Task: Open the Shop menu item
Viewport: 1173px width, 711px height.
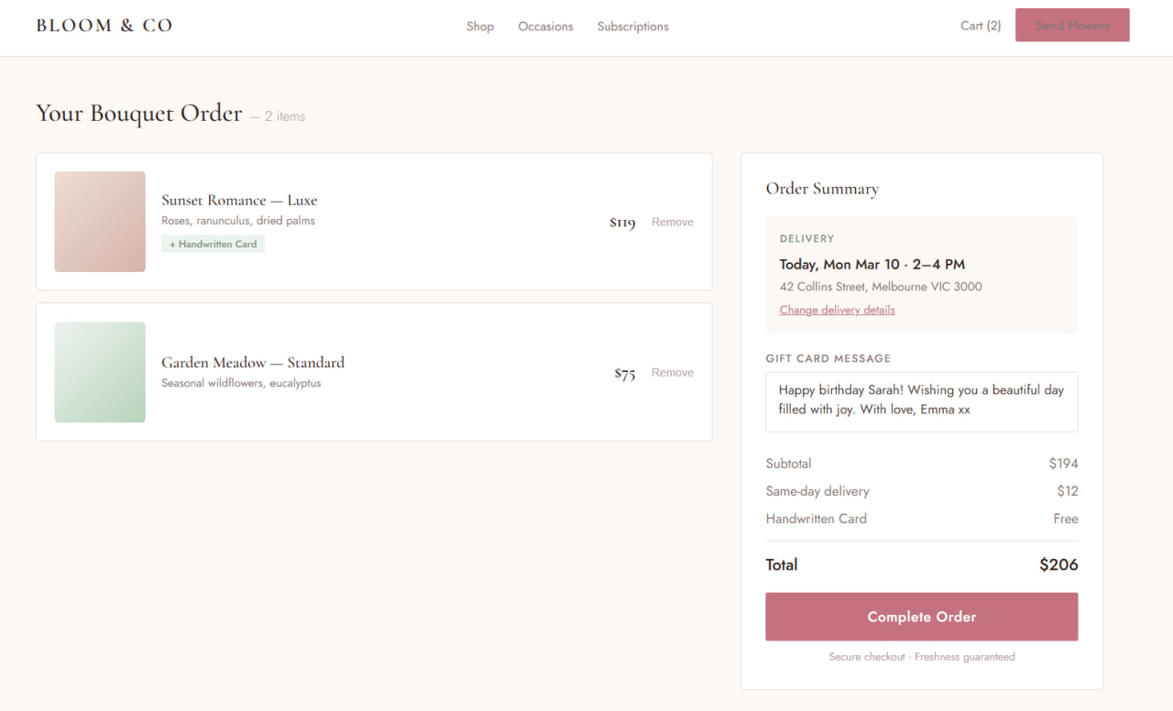Action: 479,27
